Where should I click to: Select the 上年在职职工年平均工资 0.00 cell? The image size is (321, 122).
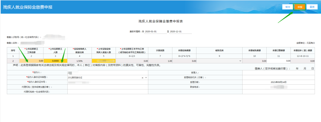click(x=132, y=61)
